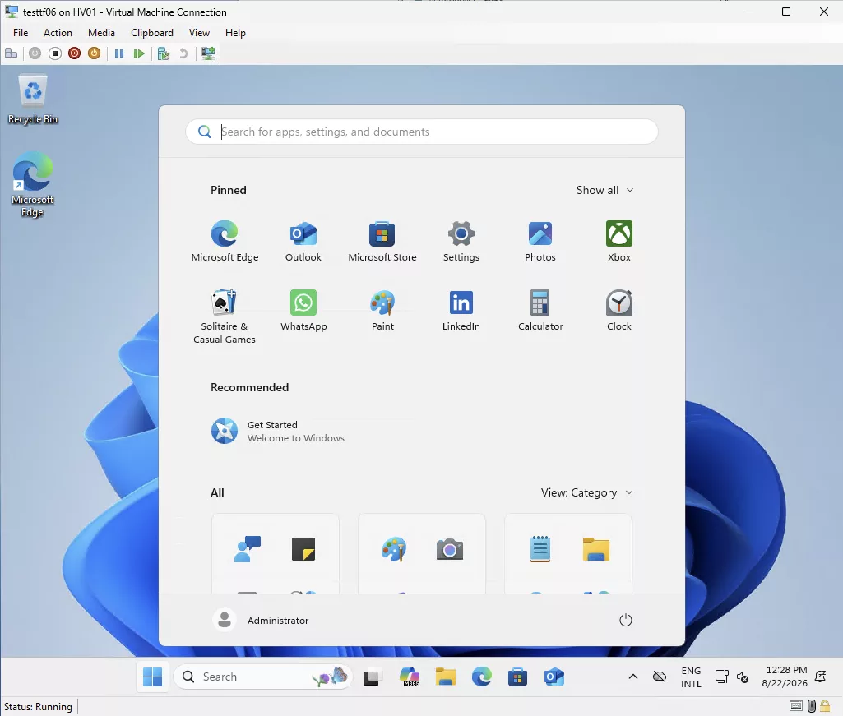This screenshot has width=843, height=716.
Task: Open the Notepad icon in All section
Action: pos(540,549)
